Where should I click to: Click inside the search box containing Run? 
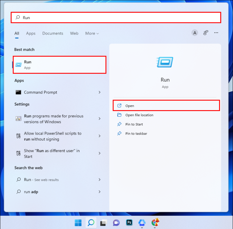(116, 18)
